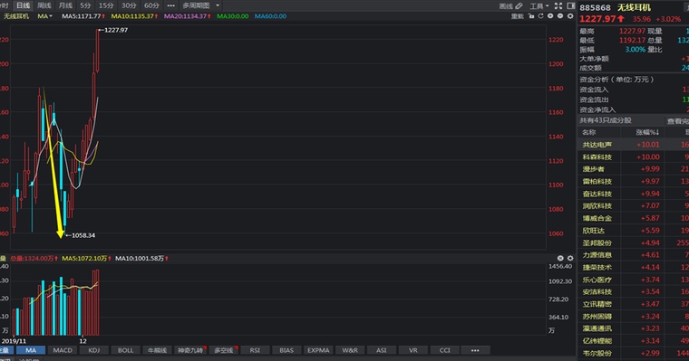The height and width of the screenshot is (361, 689).
Task: Click the lock icon in chart toolbar
Action: pyautogui.click(x=531, y=16)
